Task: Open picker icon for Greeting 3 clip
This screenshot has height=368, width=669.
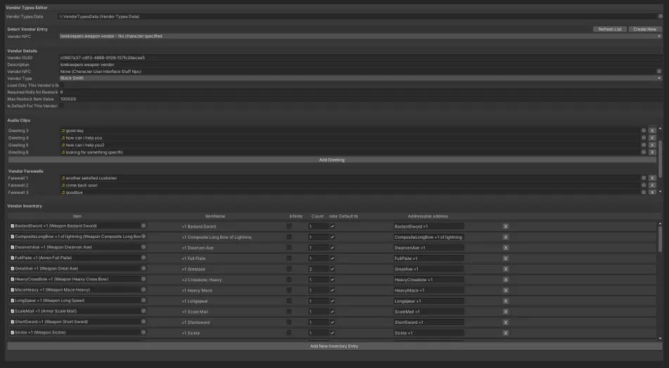Action: click(644, 131)
